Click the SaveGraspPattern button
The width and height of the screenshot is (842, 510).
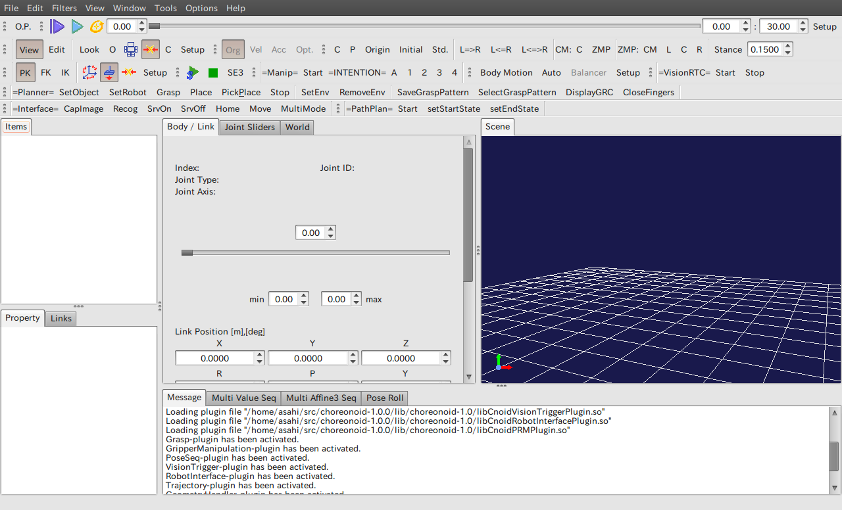click(x=433, y=92)
